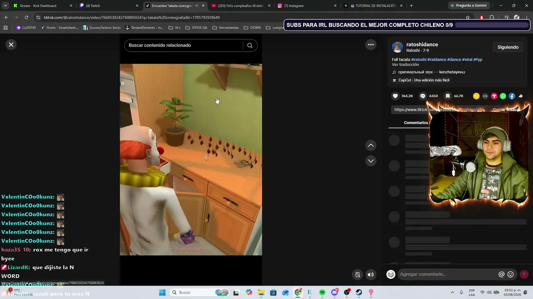This screenshot has width=533, height=299.
Task: Post the comment with the red send button
Action: click(x=524, y=274)
